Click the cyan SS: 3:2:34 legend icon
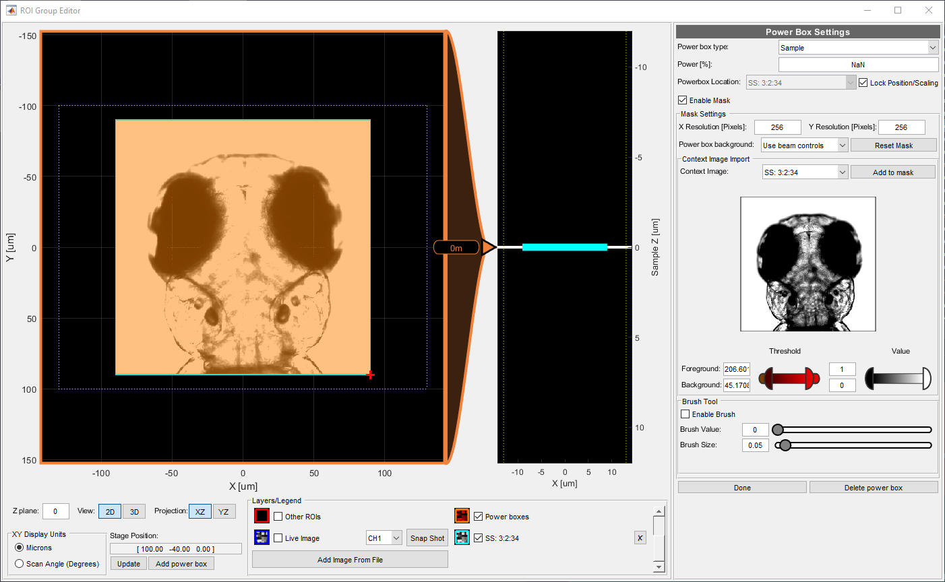Image resolution: width=945 pixels, height=582 pixels. pos(462,538)
